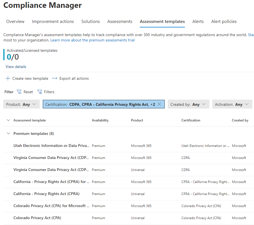Click Colorado Privacy Act (CPA) certification, Universal row

(201, 218)
